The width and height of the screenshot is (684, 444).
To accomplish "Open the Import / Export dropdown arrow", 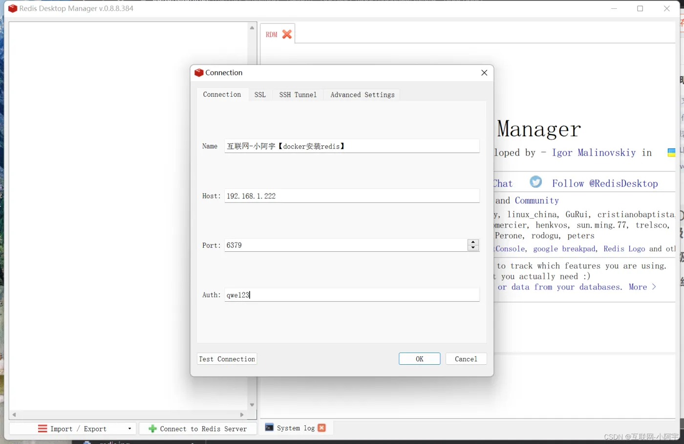I will (x=129, y=429).
